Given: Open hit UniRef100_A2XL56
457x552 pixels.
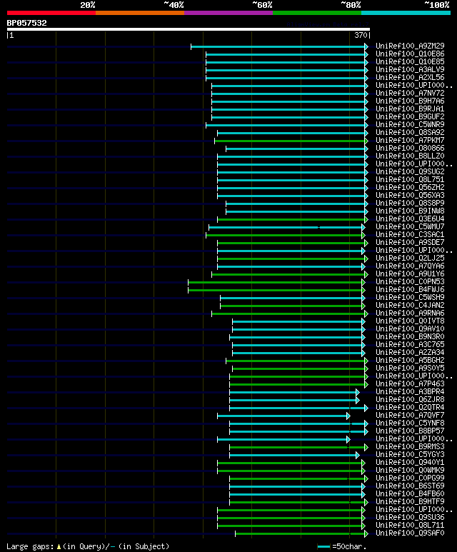Looking at the screenshot, I should (410, 77).
